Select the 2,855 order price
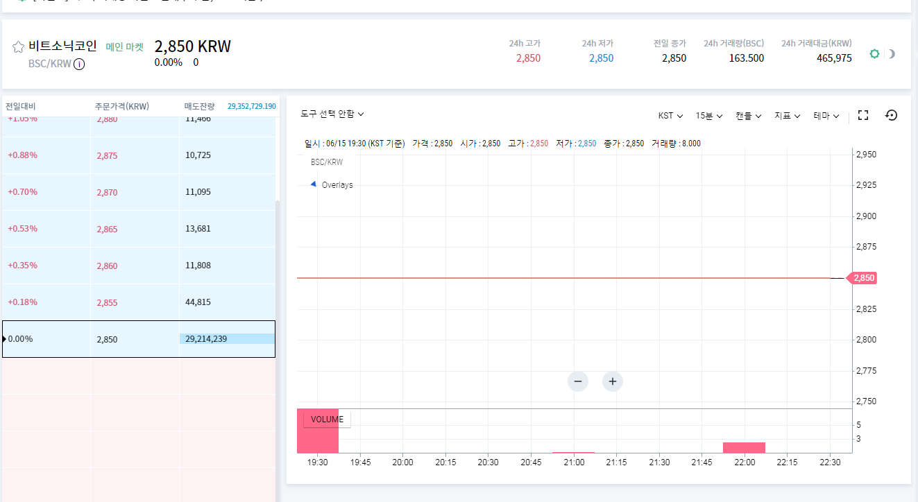The image size is (918, 502). tap(107, 302)
